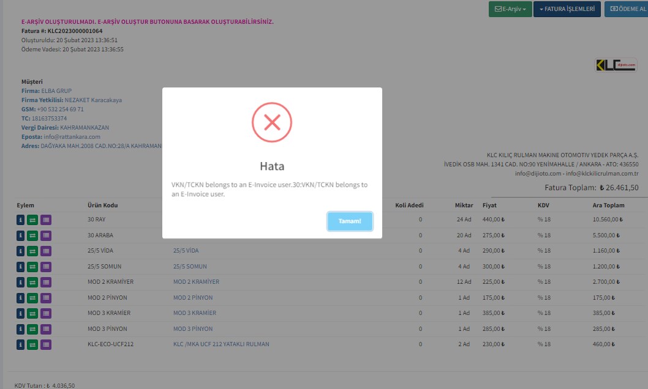Click purple list icon for MOD 2 PİNYON

[x=46, y=298]
